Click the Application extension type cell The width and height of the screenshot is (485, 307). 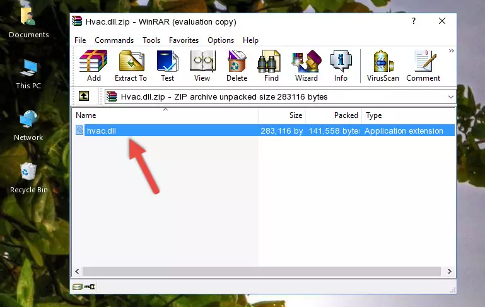(404, 130)
